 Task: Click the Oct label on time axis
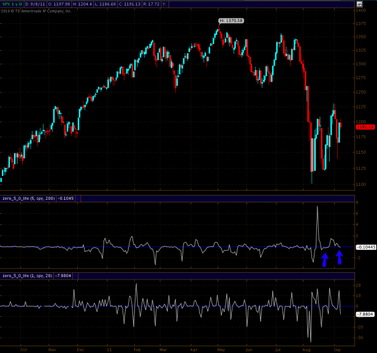23,350
